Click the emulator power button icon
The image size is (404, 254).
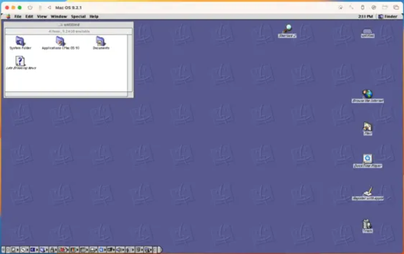[x=30, y=8]
